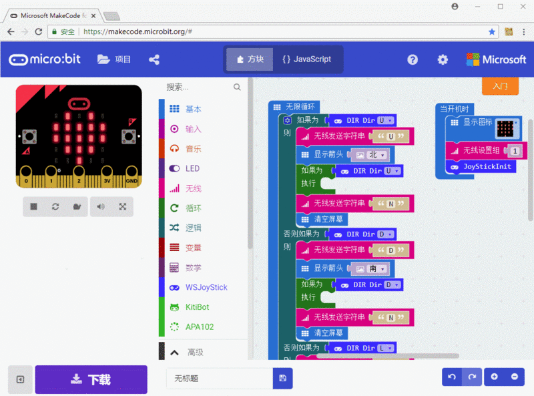The width and height of the screenshot is (534, 396).
Task: Open 逻辑 block category
Action: pyautogui.click(x=204, y=228)
